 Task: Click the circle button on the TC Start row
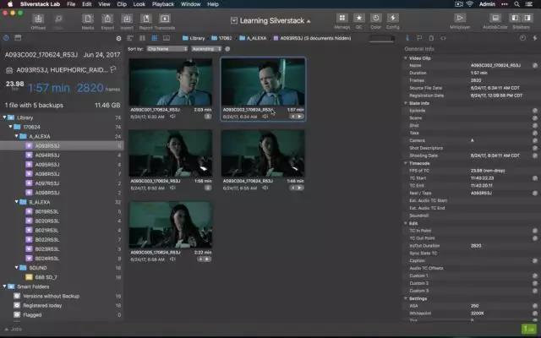[x=535, y=178]
